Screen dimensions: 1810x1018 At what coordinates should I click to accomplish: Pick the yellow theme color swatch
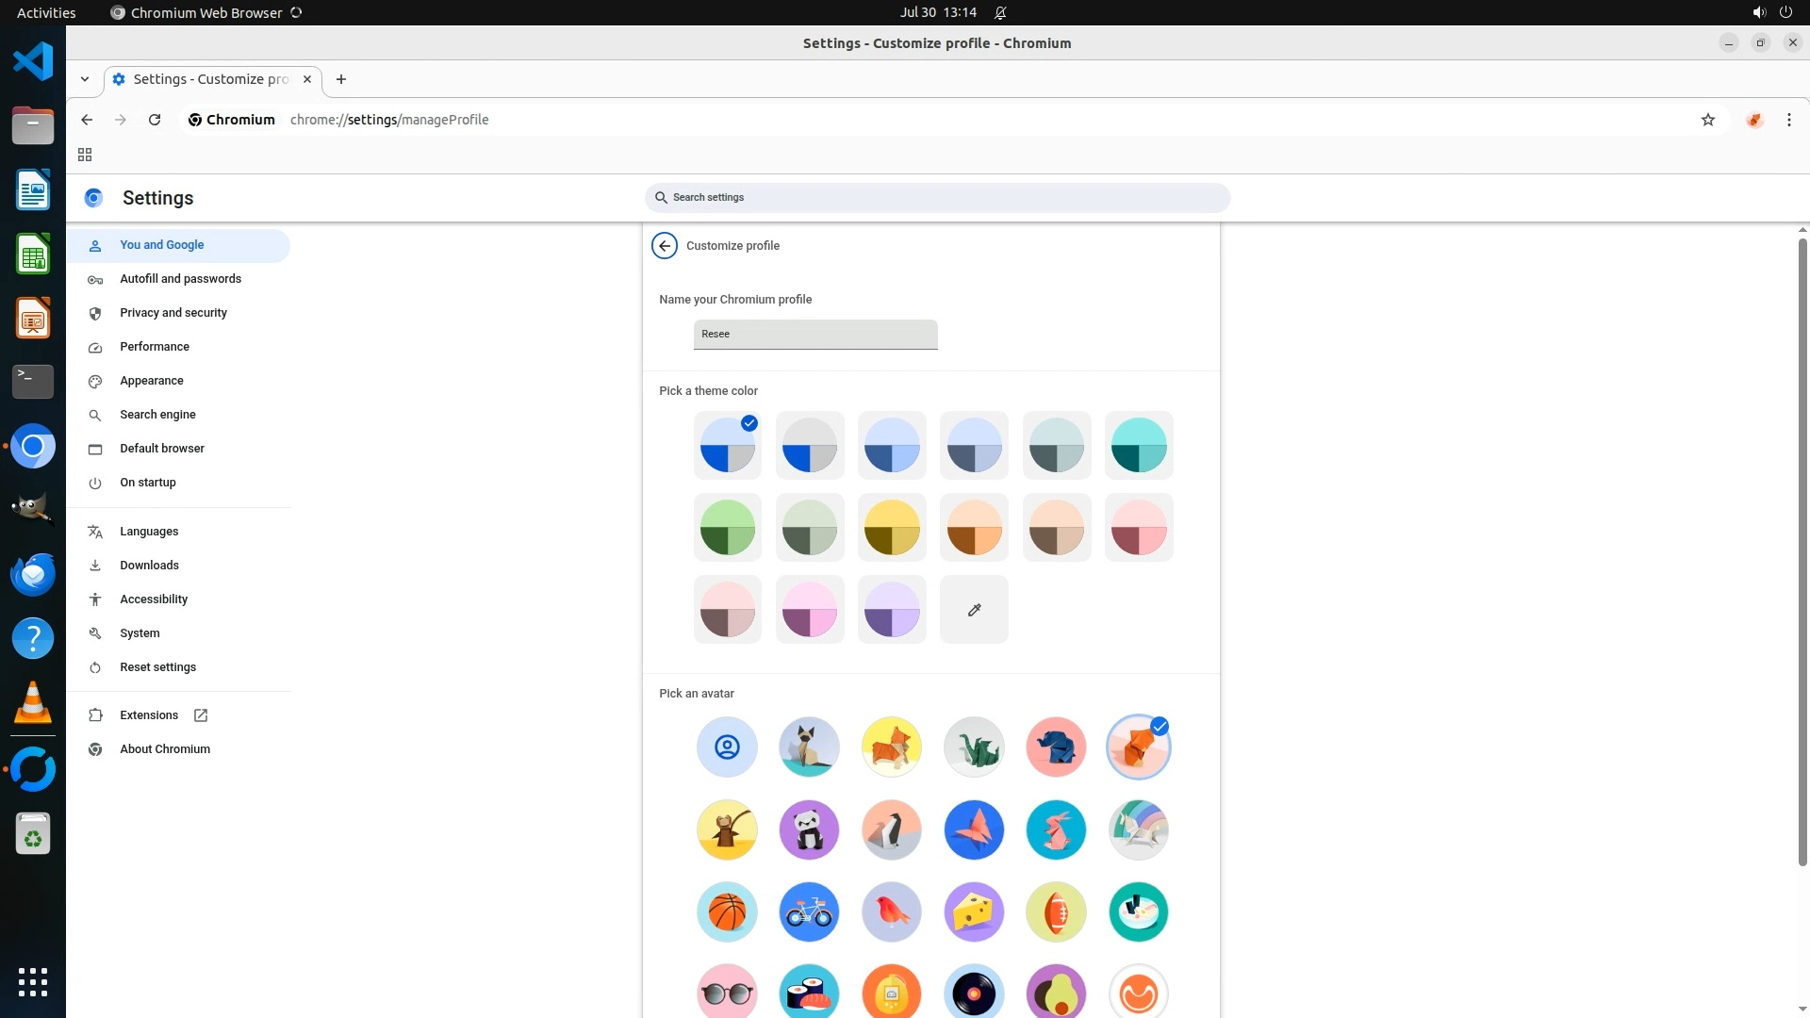click(891, 528)
